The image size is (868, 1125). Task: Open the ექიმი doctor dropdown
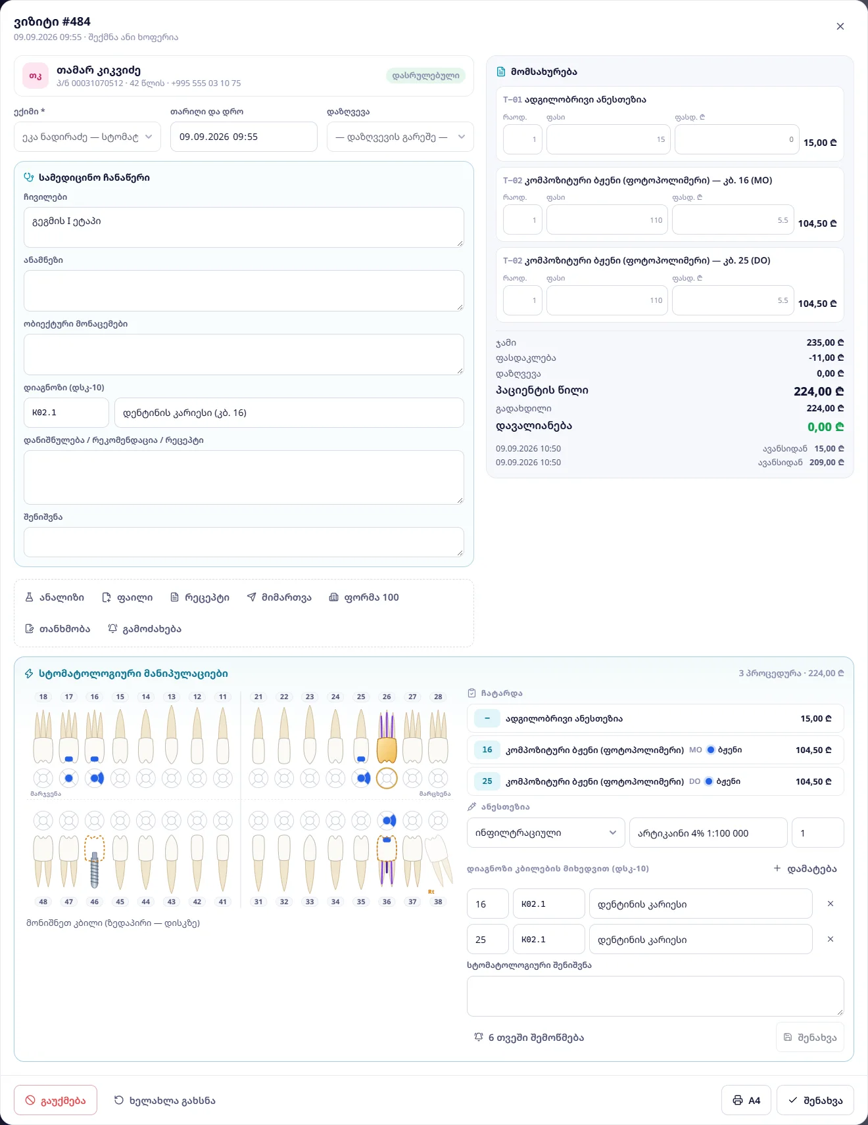(x=87, y=137)
